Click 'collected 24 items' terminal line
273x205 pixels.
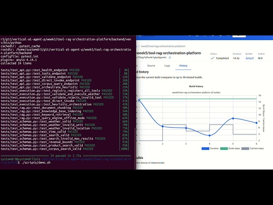(16, 63)
